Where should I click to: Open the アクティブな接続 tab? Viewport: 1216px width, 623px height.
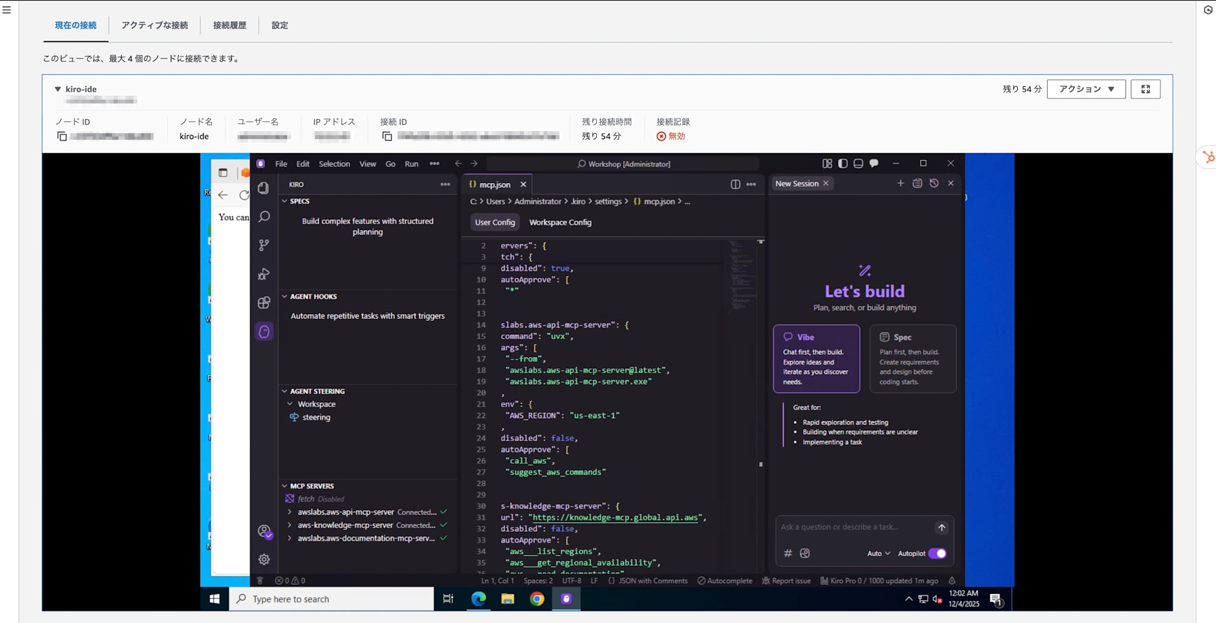(154, 25)
